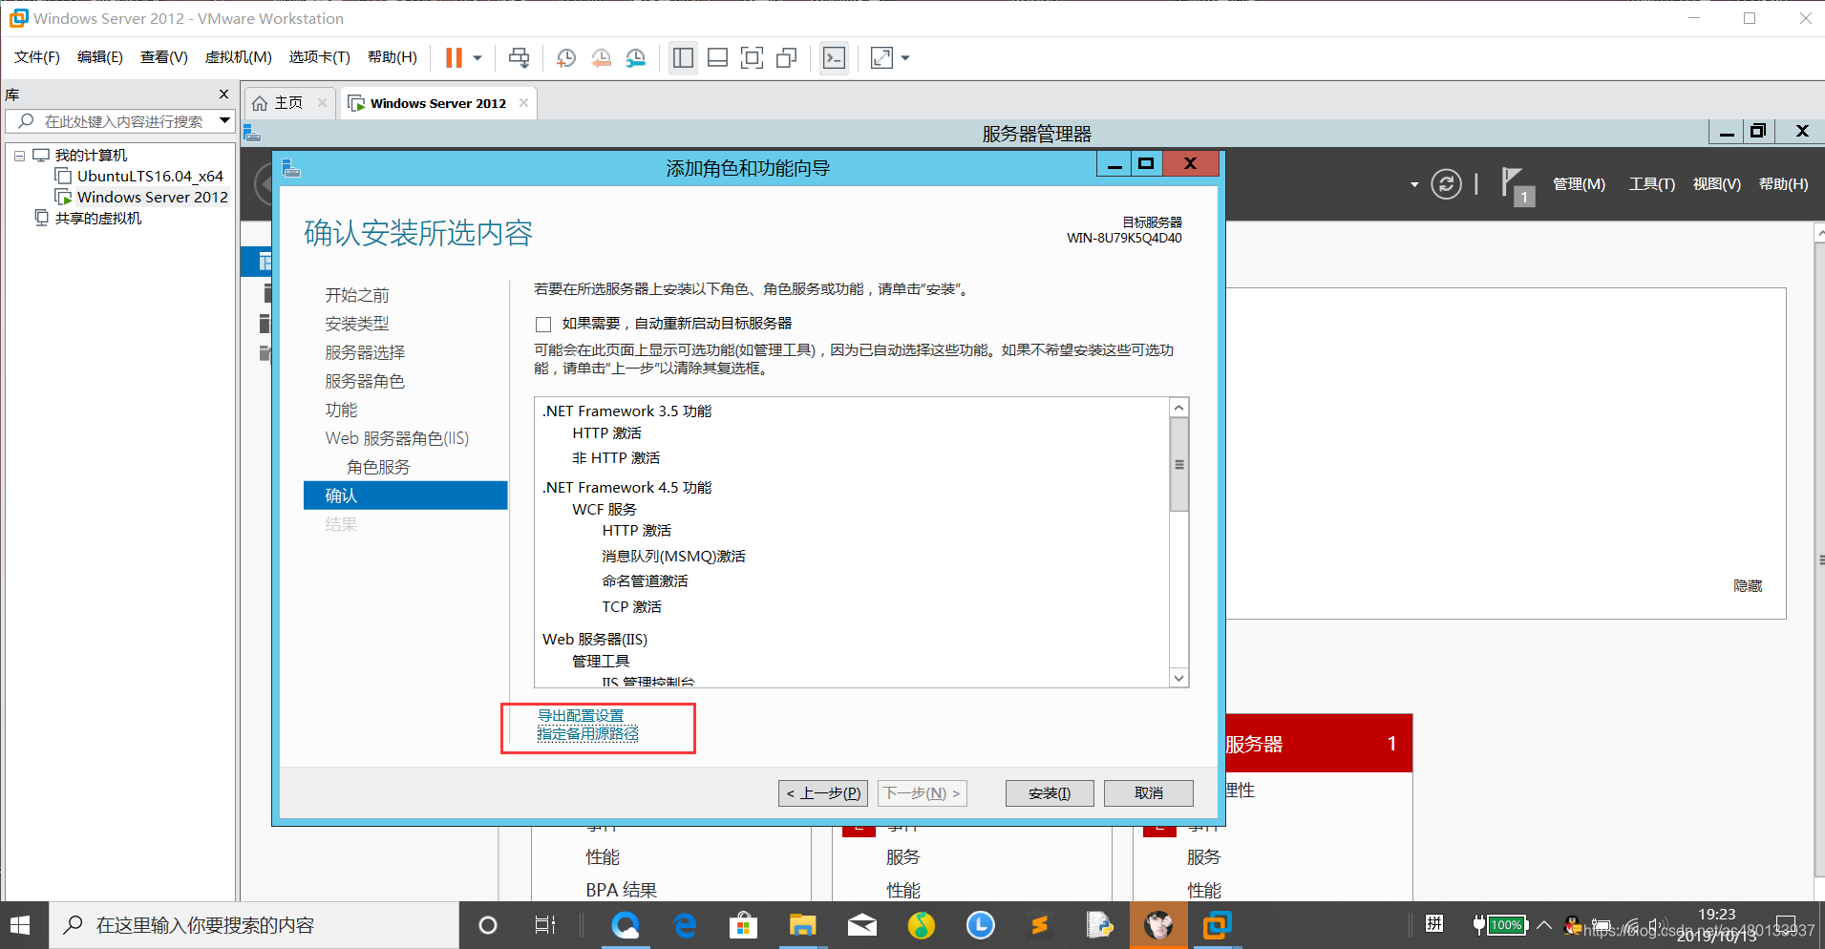Open the VMware 帮助(H) menu
This screenshot has height=949, width=1825.
click(x=393, y=57)
